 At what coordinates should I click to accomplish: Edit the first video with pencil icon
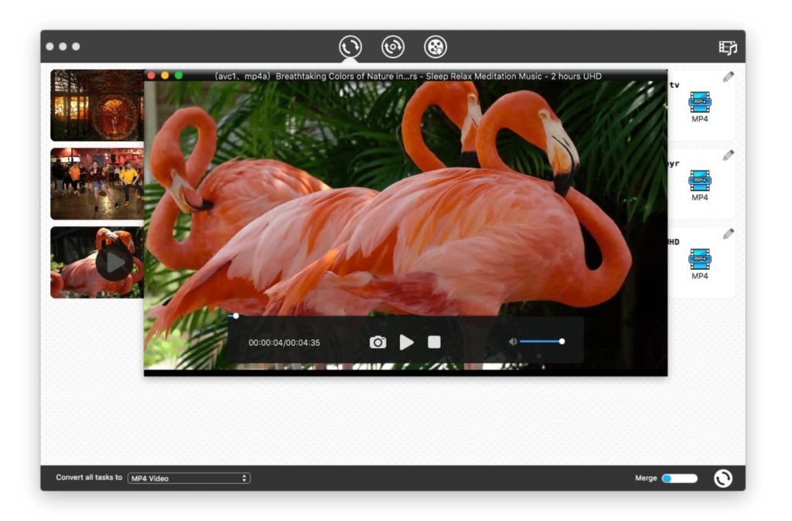click(728, 77)
